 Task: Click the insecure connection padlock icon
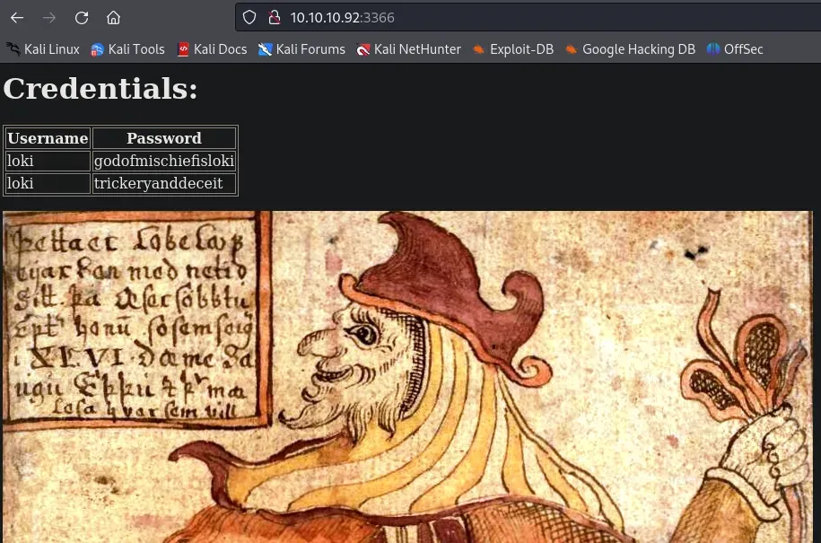pyautogui.click(x=275, y=18)
